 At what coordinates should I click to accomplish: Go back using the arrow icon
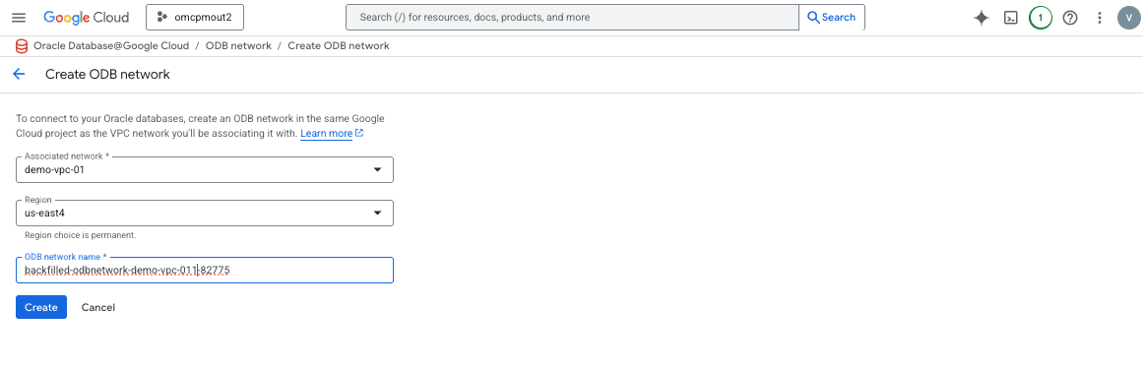(x=19, y=75)
